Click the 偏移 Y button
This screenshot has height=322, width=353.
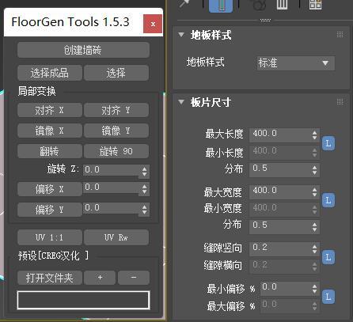(x=49, y=210)
